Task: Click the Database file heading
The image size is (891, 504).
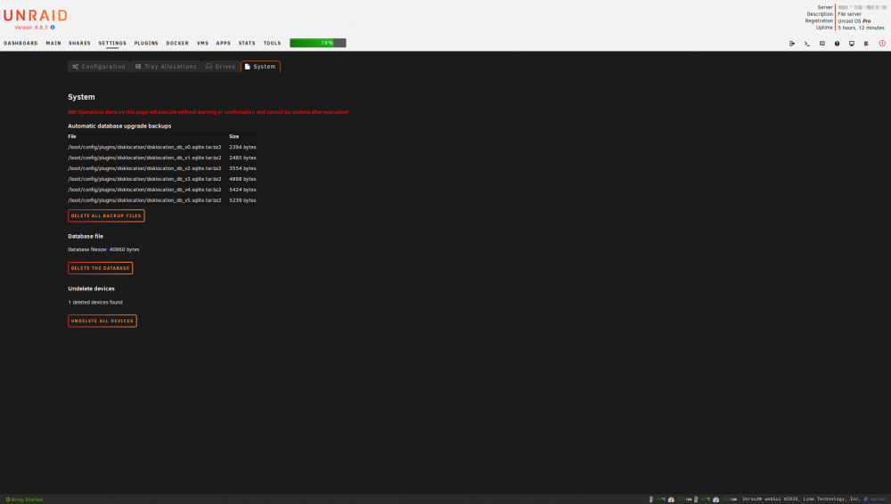Action: pyautogui.click(x=86, y=236)
